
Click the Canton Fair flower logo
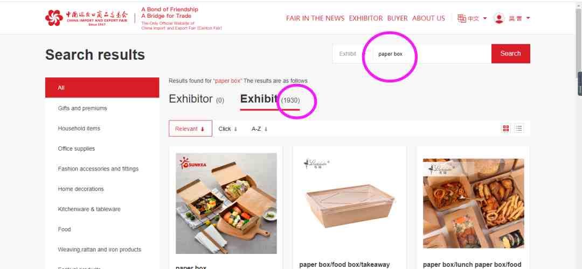click(x=54, y=18)
